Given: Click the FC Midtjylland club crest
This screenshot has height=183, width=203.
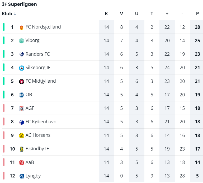Looking at the screenshot, I should pos(22,81).
